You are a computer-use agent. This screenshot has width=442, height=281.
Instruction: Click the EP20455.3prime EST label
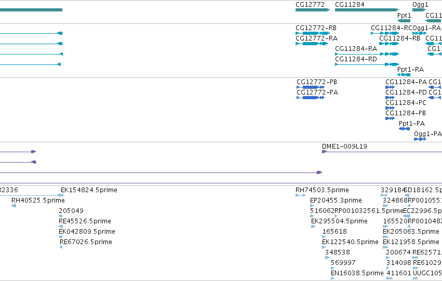[336, 200]
